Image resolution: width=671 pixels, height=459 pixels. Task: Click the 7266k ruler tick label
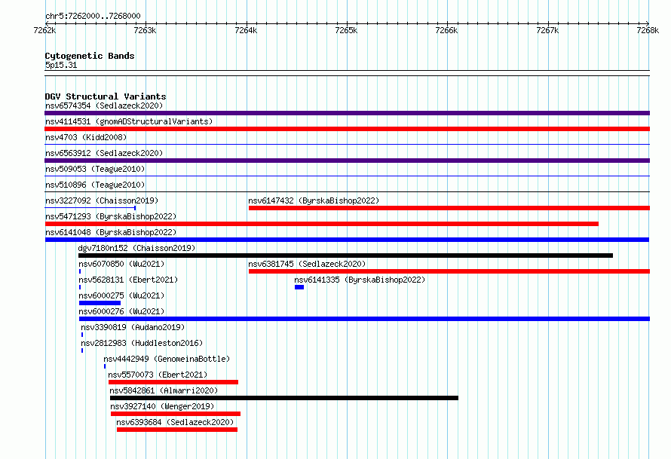click(x=446, y=30)
